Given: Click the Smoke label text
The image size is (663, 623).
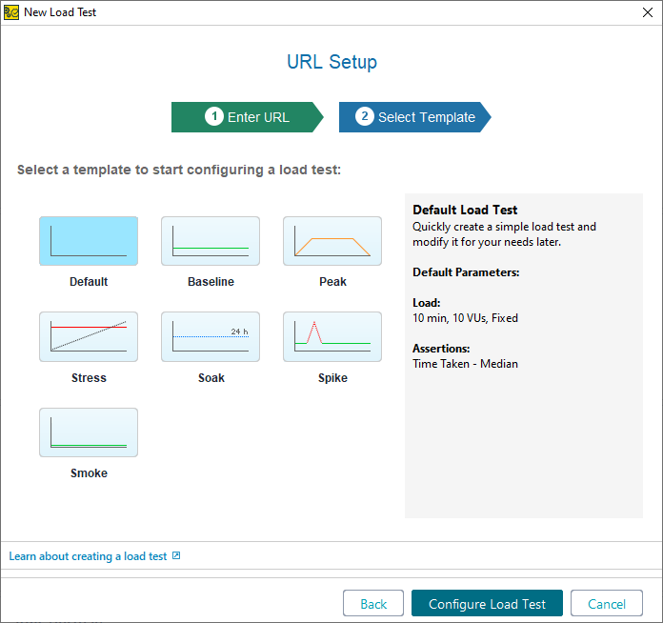Looking at the screenshot, I should tap(89, 472).
